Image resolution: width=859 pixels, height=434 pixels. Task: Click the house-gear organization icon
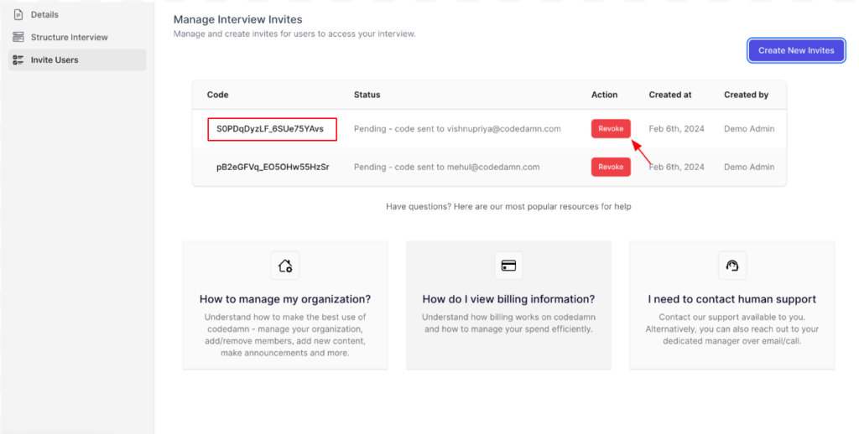285,266
